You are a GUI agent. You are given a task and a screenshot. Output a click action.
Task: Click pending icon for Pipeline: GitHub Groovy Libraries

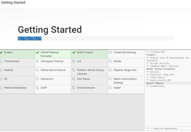click(74, 70)
